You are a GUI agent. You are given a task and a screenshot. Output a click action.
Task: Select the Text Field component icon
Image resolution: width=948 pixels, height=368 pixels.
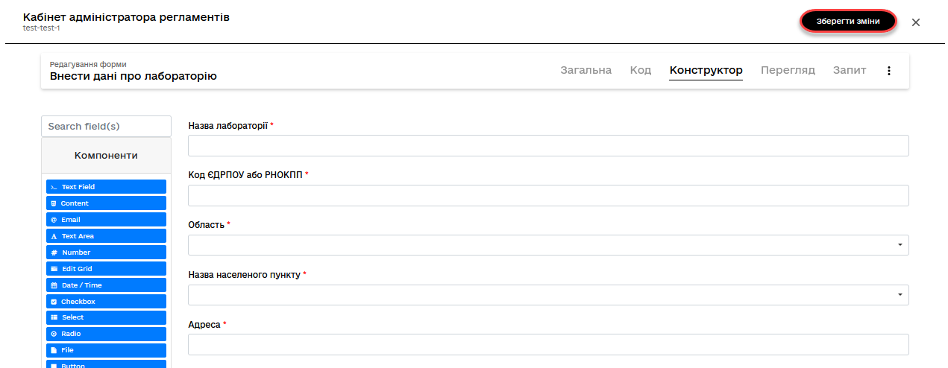coord(54,187)
